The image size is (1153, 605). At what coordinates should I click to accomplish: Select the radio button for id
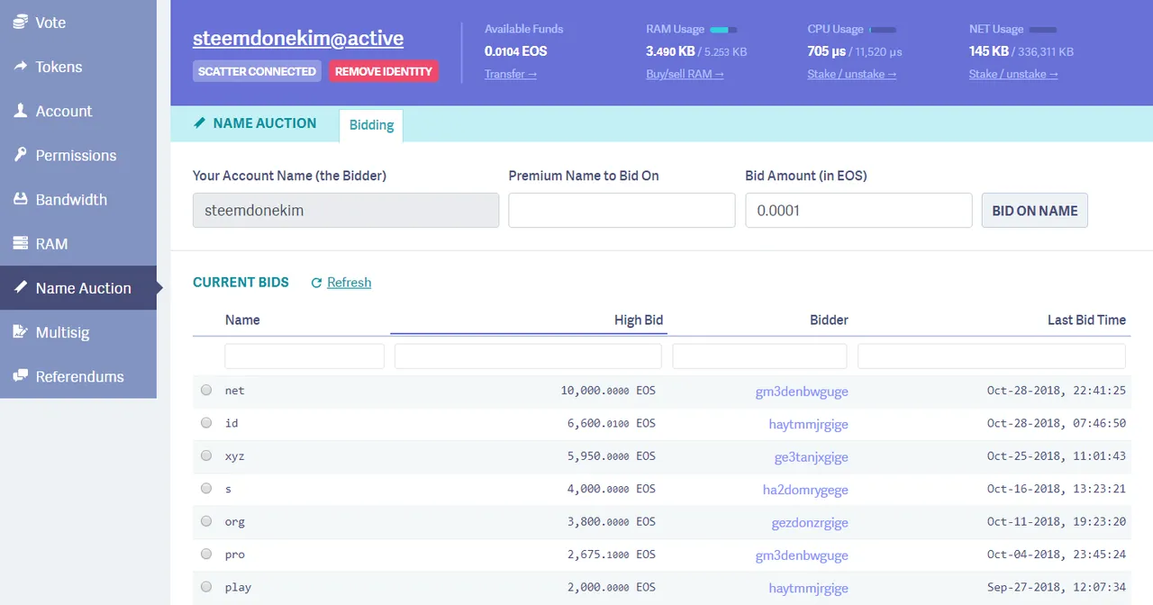coord(206,422)
